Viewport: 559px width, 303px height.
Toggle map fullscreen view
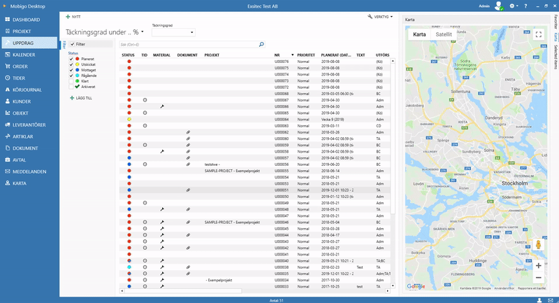[539, 34]
